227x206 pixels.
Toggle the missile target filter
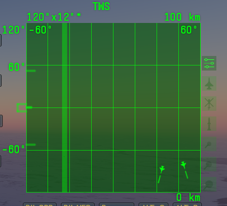coord(209,124)
